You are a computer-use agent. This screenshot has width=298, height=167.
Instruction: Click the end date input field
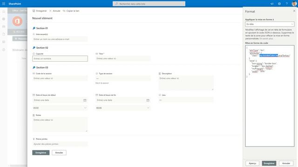[121, 100]
